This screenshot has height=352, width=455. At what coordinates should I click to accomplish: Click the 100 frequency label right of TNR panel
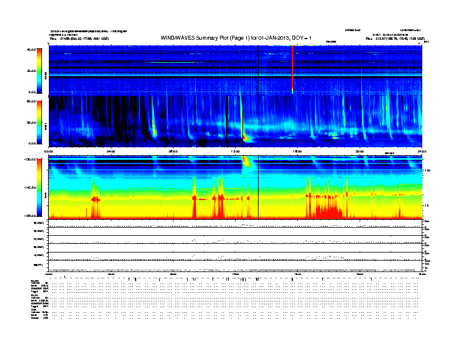click(x=427, y=170)
